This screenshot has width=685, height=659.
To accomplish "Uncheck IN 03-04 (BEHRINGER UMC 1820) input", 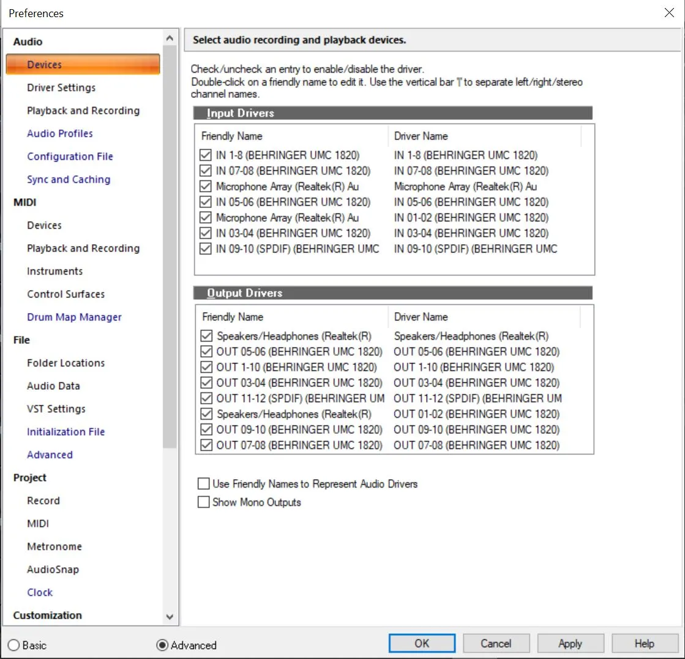I will click(205, 233).
